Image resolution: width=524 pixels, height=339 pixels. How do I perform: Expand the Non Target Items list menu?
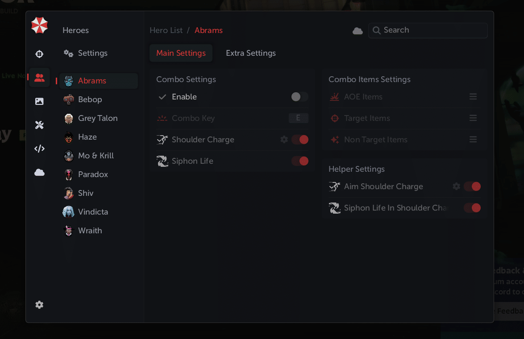(473, 140)
